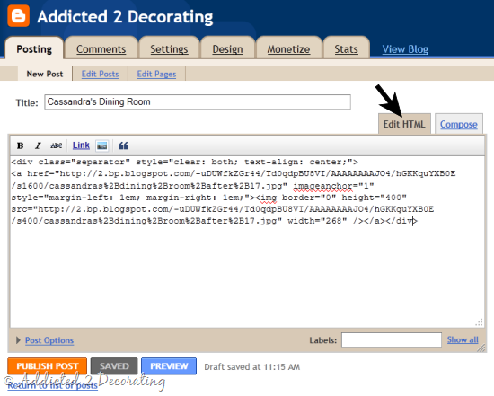Switch editor to Compose mode
494x396 pixels.
459,124
